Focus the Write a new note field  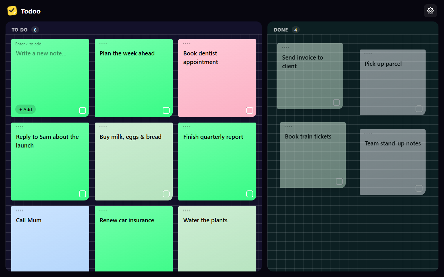point(50,53)
